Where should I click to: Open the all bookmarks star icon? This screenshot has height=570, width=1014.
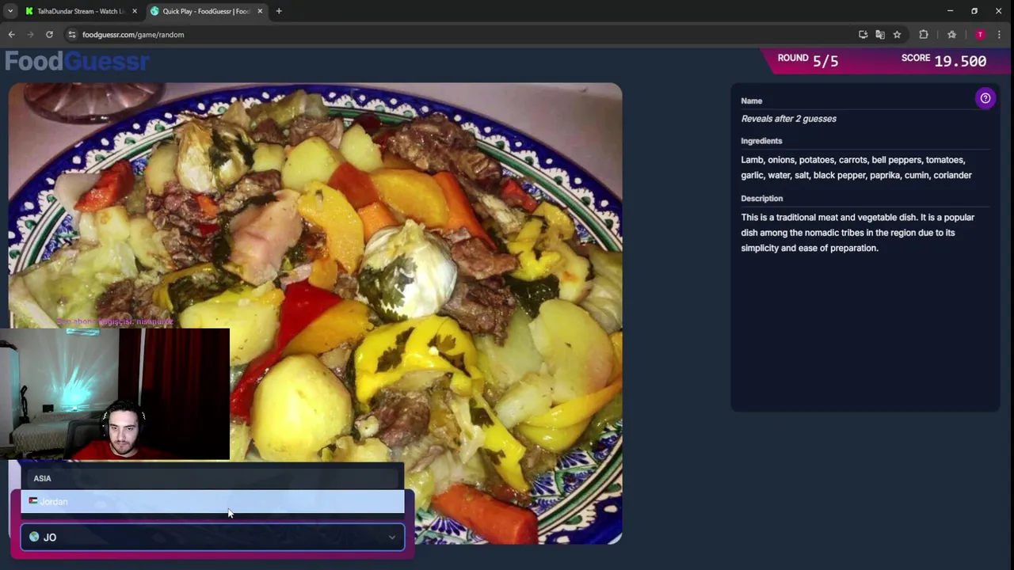[x=951, y=35]
